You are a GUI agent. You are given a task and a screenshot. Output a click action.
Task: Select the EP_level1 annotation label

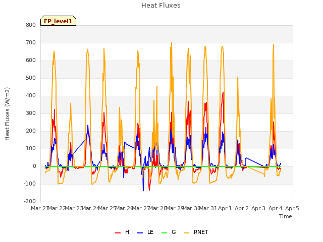(x=59, y=21)
